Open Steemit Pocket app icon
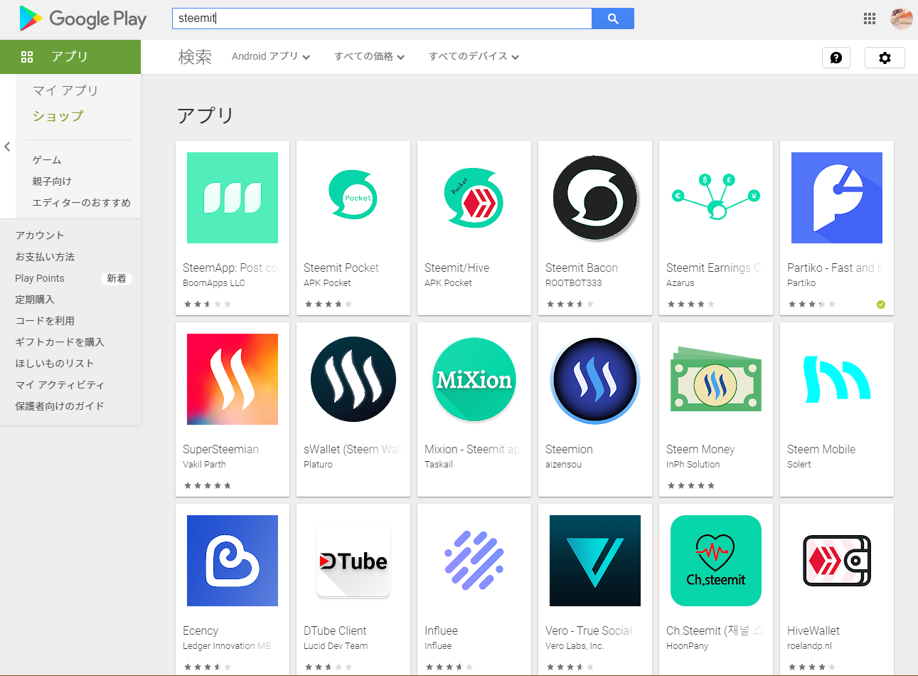This screenshot has width=918, height=676. pos(353,198)
